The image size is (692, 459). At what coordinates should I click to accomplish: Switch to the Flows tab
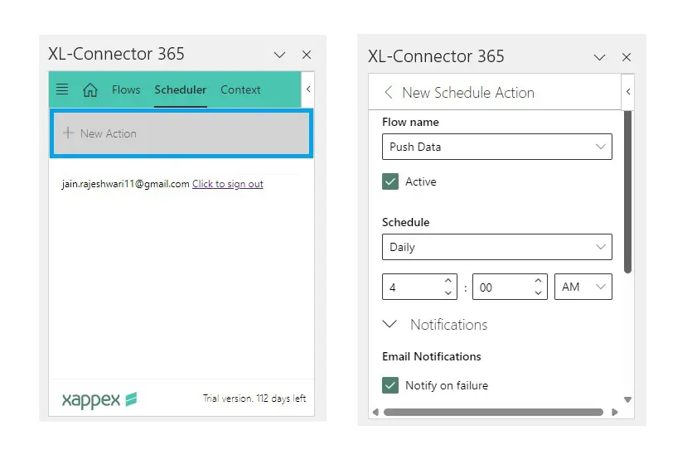coord(126,89)
